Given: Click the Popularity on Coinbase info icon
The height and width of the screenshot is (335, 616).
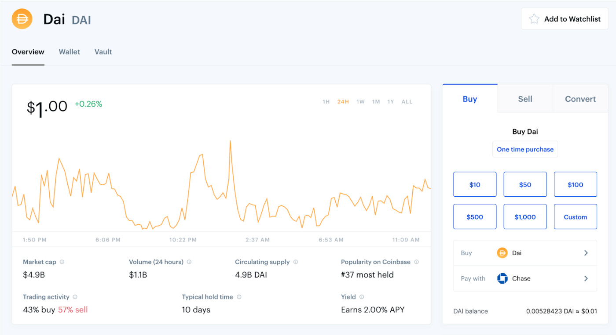Looking at the screenshot, I should (x=416, y=262).
